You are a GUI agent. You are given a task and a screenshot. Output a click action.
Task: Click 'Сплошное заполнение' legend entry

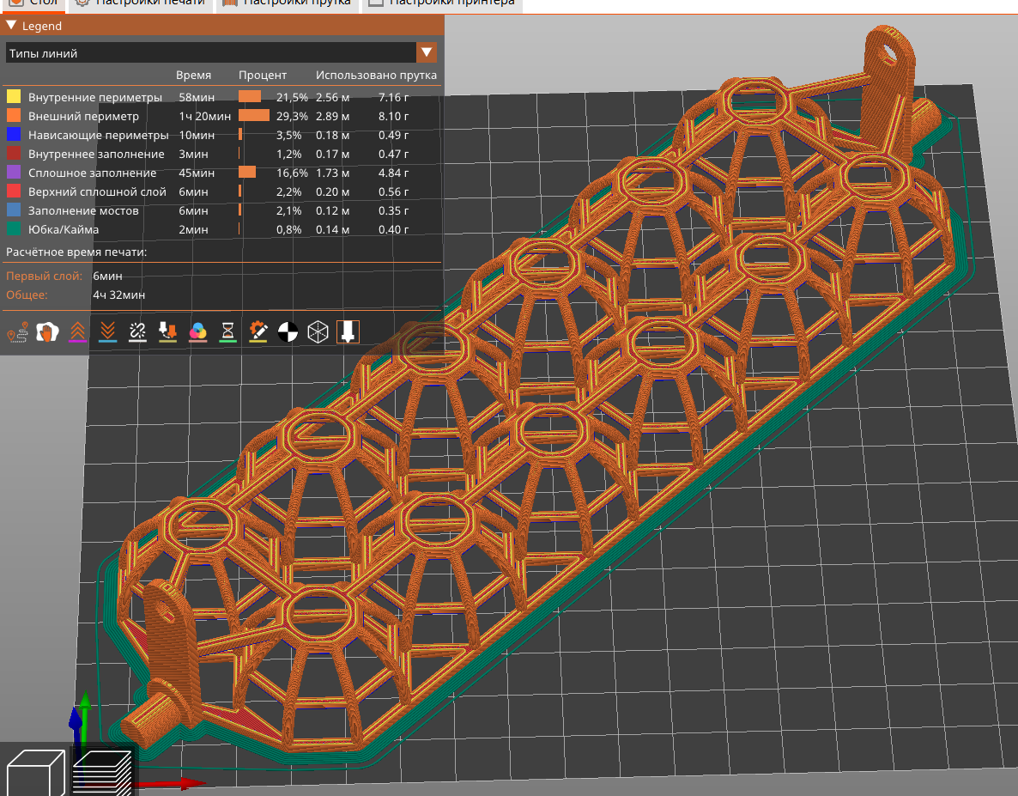(x=92, y=173)
